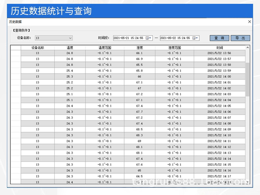Screen dimensions: 260x195
Task: Click the 湿度 column header
Action: tap(140, 48)
